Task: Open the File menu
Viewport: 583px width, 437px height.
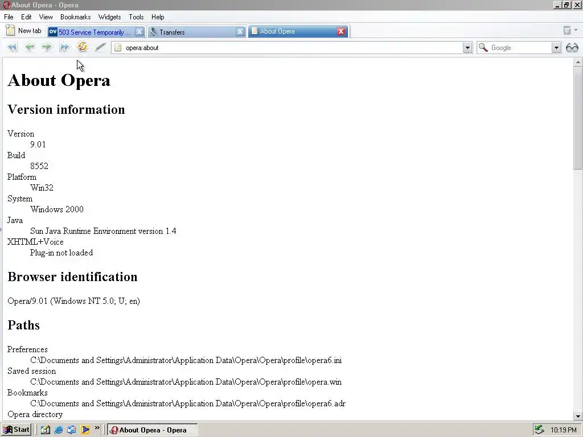Action: (9, 17)
